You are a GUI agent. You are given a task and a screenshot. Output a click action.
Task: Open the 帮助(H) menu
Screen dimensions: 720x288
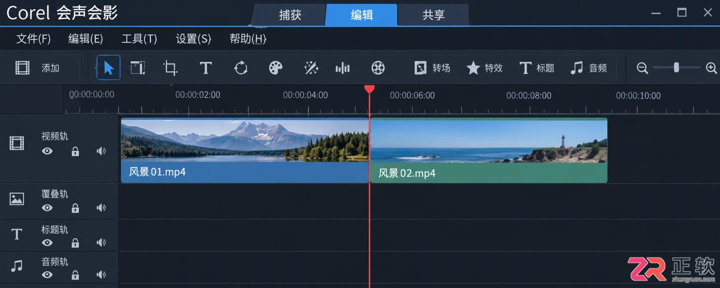click(x=248, y=39)
